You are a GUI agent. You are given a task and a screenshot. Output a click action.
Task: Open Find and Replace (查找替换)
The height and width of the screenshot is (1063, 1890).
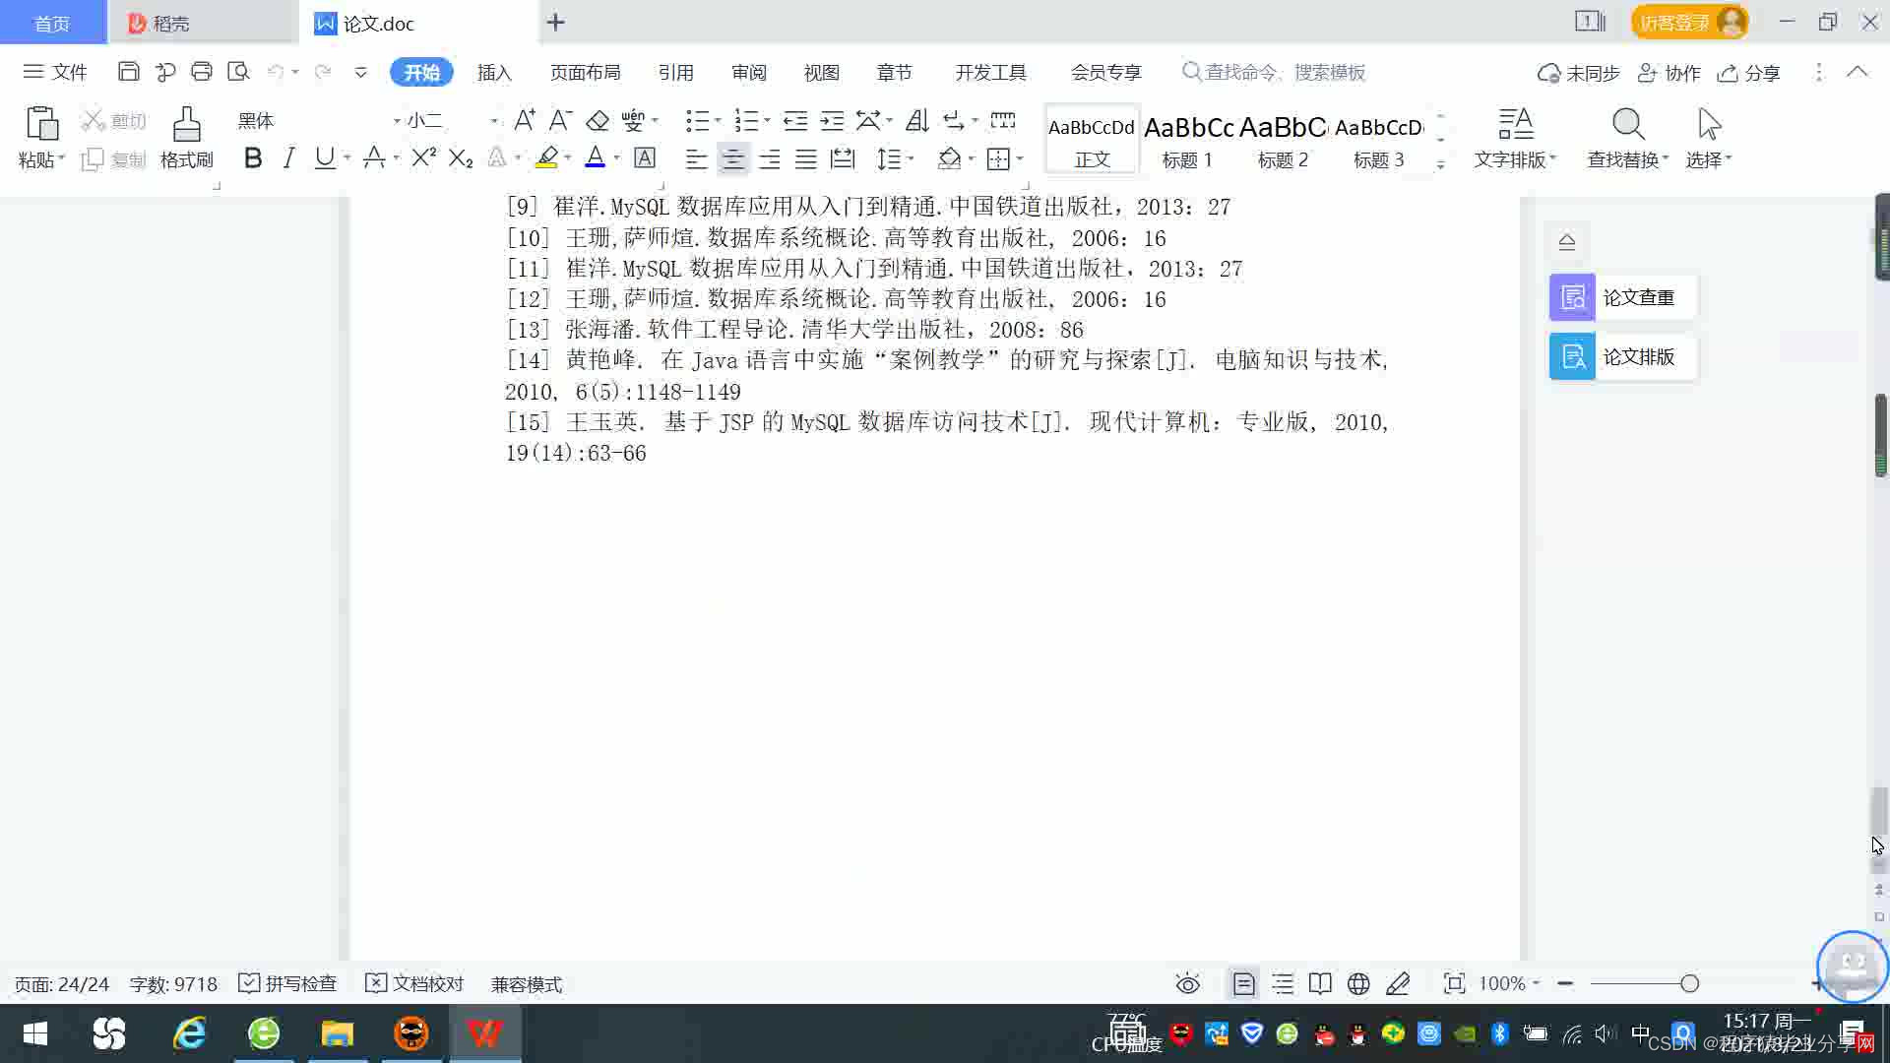(x=1627, y=137)
